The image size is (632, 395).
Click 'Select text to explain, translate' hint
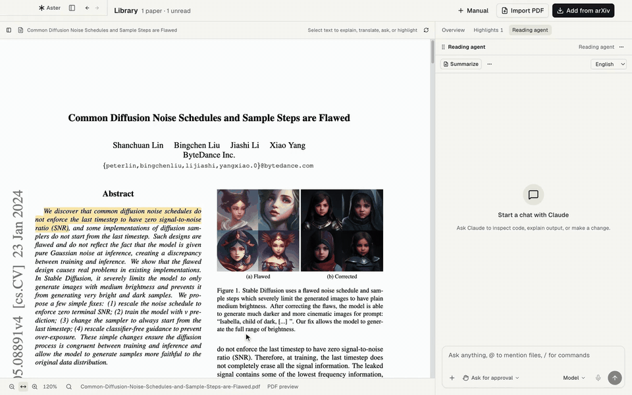[x=362, y=30]
